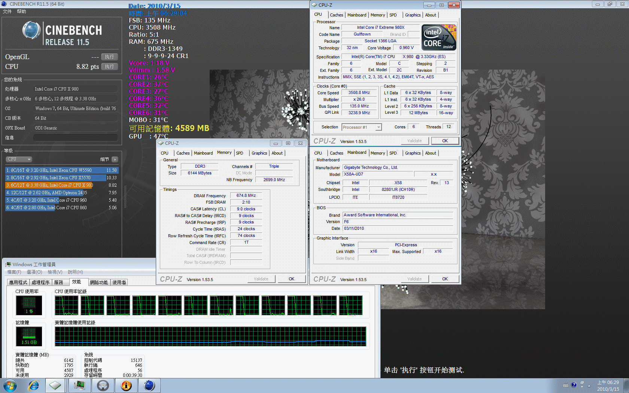
Task: Open the CPU-Z chip taskbar icon
Action: coord(55,386)
